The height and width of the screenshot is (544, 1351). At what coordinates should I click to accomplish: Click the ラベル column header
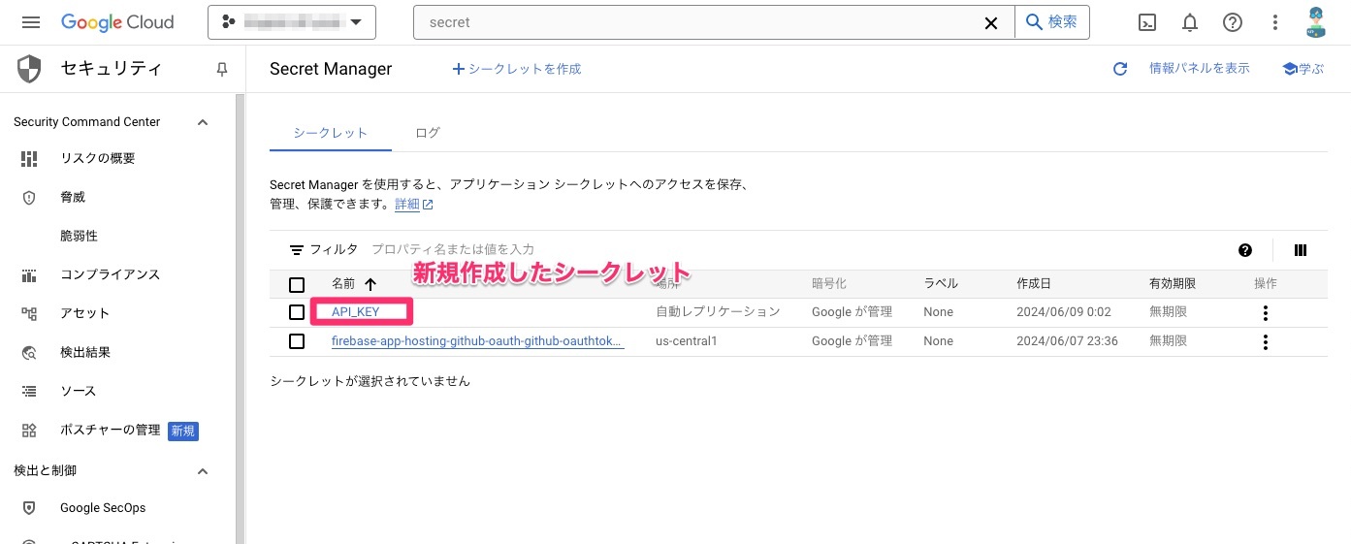click(941, 283)
